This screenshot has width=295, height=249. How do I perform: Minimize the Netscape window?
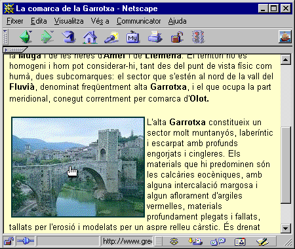[263, 9]
